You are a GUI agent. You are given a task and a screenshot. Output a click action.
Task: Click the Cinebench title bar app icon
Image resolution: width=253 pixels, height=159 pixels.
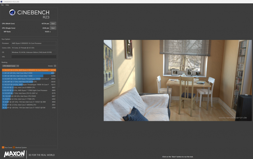(1, 2)
